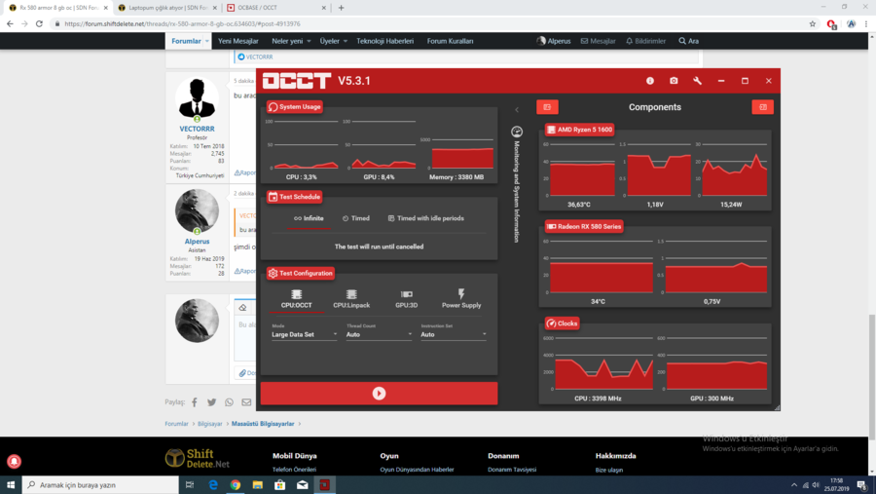Image resolution: width=876 pixels, height=494 pixels.
Task: Click the red notification bell icon
Action: click(x=14, y=461)
